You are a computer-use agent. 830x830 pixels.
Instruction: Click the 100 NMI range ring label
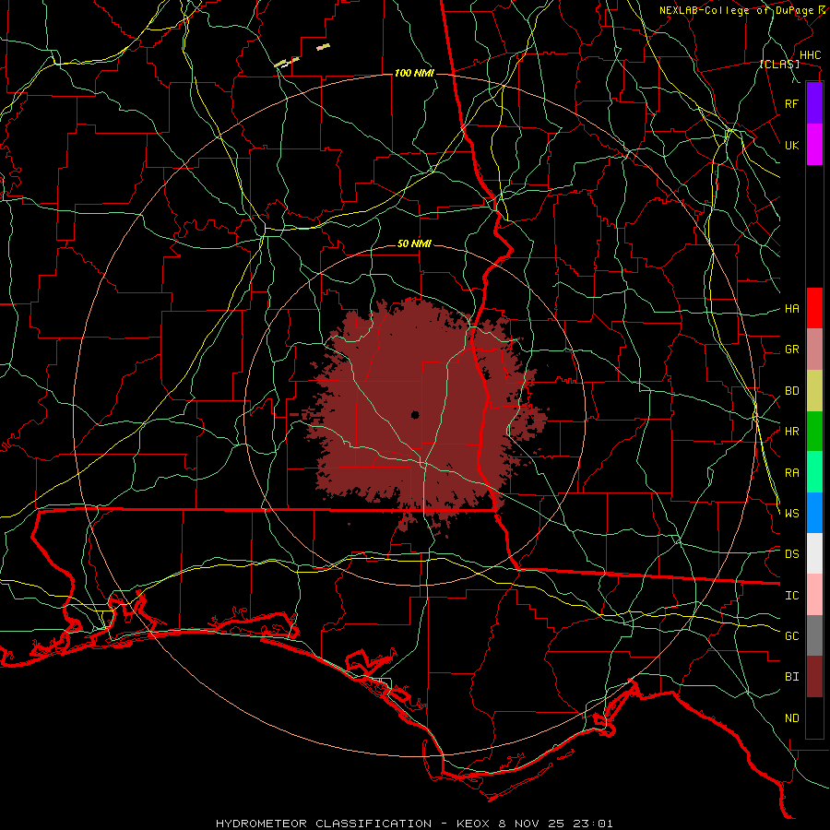coord(414,73)
